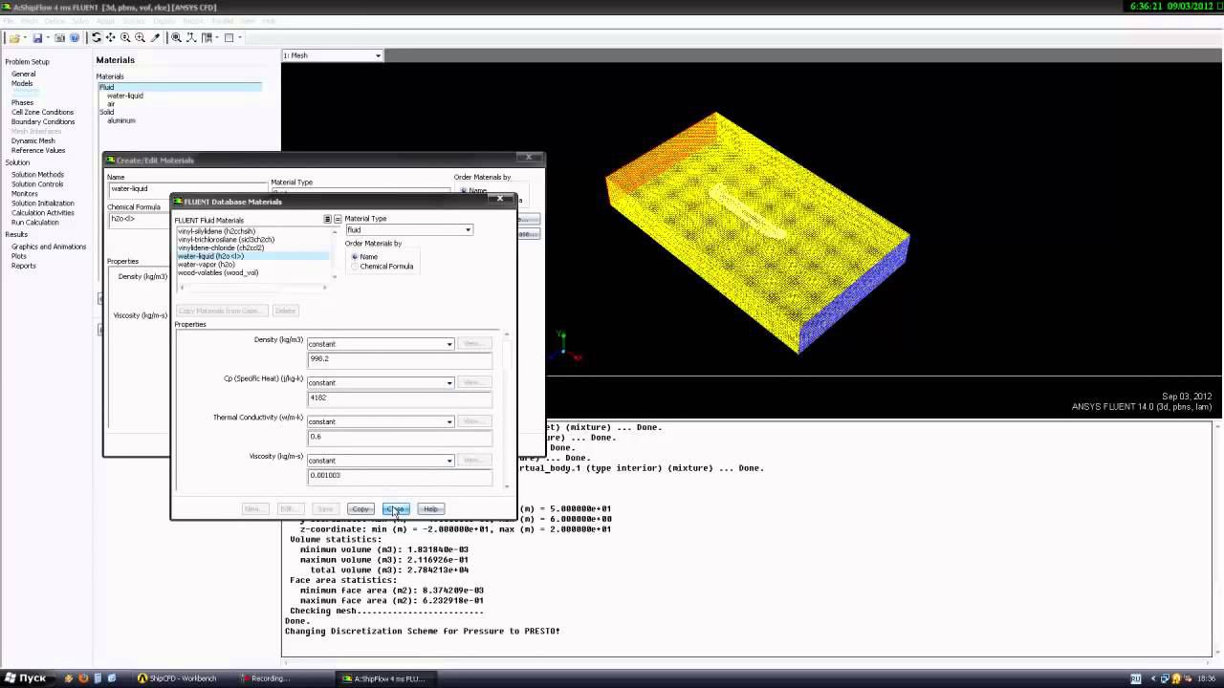
Task: Open ShipCFD Workbench from the taskbar
Action: [x=181, y=678]
